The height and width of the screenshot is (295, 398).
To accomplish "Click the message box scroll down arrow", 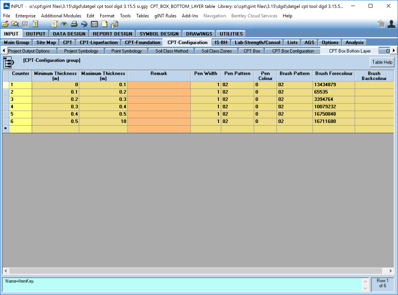I will coord(365,288).
